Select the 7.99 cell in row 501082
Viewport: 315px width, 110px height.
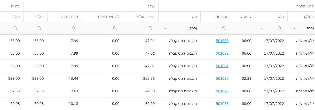(74, 53)
